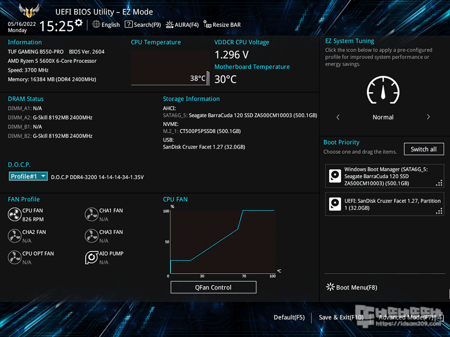Select the Windows Boot Manager boot entry
This screenshot has width=450, height=337.
tap(384, 176)
